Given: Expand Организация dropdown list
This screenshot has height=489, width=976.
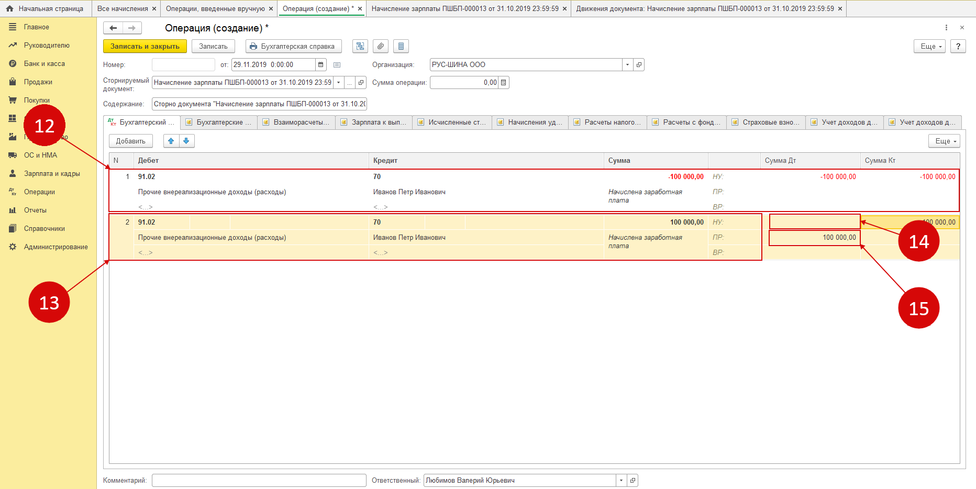Looking at the screenshot, I should point(628,64).
